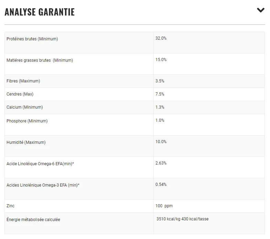Click the 10.0% humidity value

pyautogui.click(x=161, y=142)
